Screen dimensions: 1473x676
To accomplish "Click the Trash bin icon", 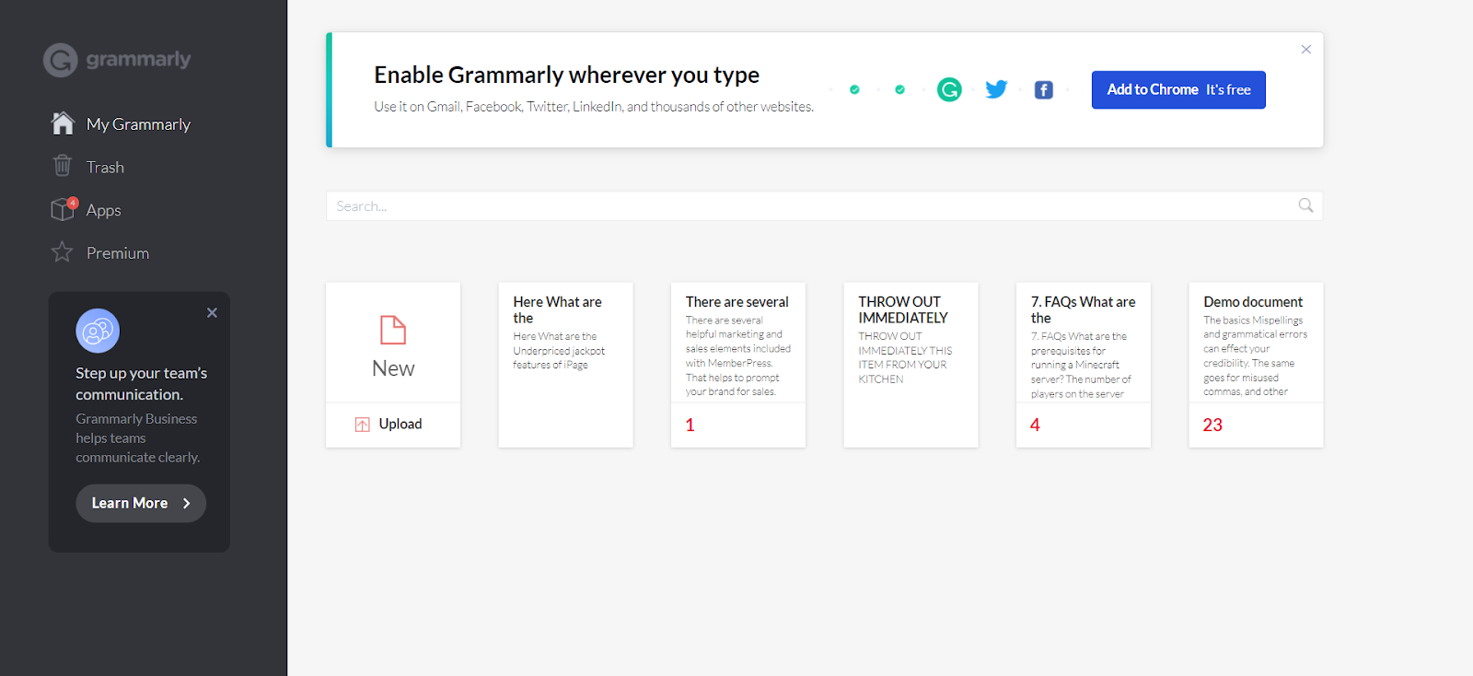I will point(63,166).
